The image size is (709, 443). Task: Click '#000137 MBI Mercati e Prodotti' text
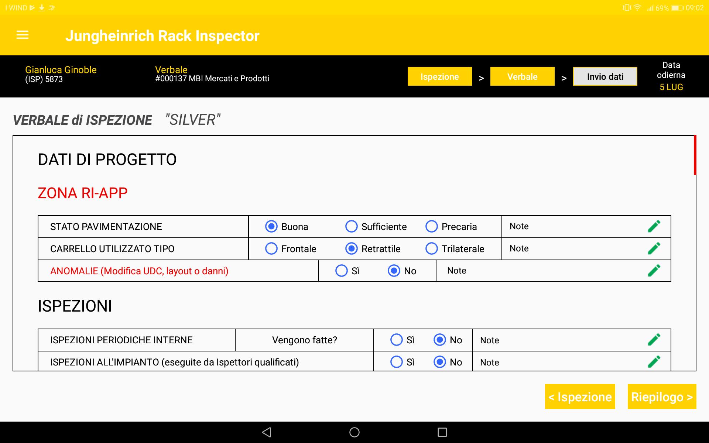tap(212, 79)
